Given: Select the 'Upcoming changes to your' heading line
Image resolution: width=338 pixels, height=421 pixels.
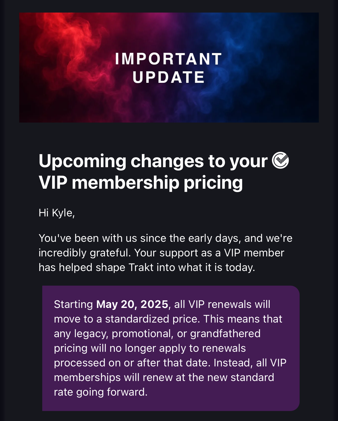Looking at the screenshot, I should point(153,161).
